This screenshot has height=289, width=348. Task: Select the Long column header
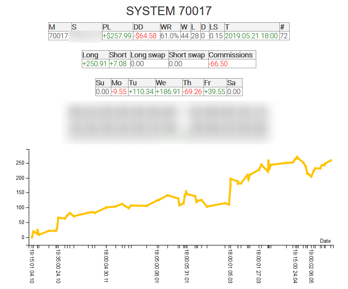[95, 55]
